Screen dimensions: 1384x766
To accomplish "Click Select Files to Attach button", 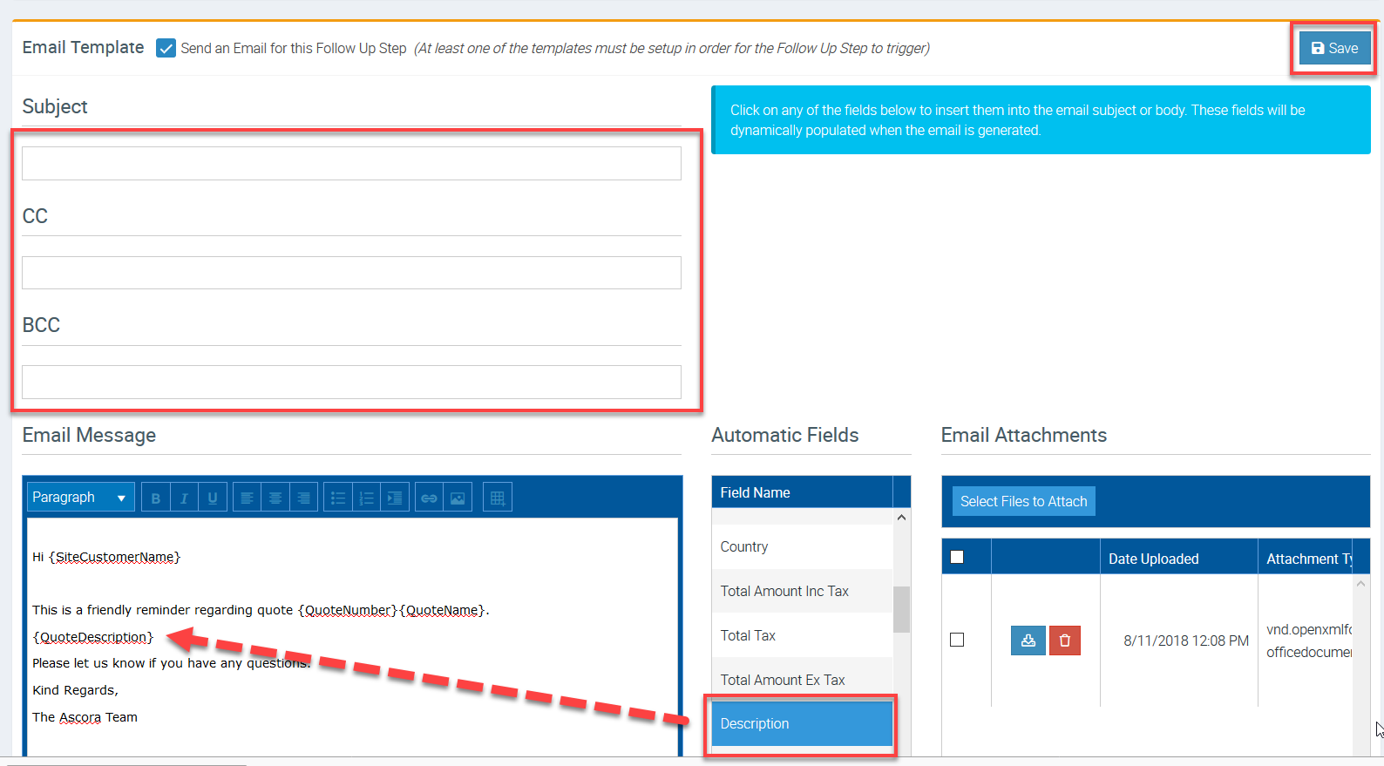I will coord(1023,501).
